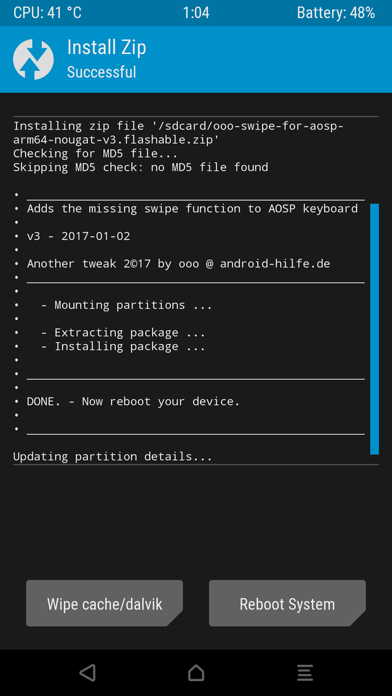Tap the 'v3 - 2017-01-02' version line
Image resolution: width=392 pixels, height=696 pixels.
tap(79, 236)
